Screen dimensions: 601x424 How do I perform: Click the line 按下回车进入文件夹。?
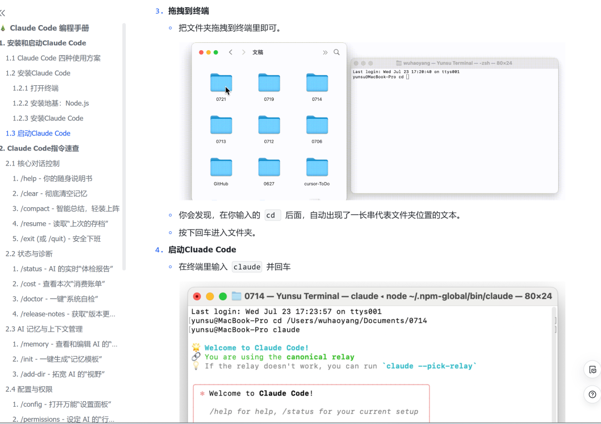[x=219, y=233]
